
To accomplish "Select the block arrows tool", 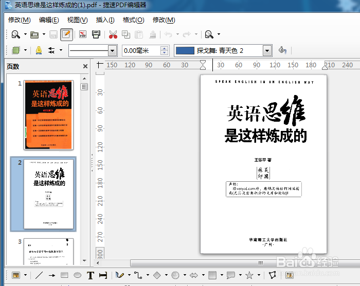I will point(194,275).
